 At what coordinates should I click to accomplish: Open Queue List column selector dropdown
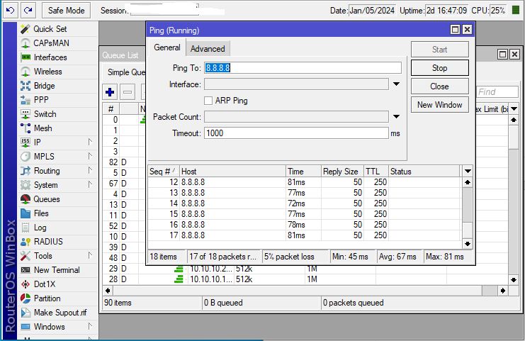coord(514,108)
